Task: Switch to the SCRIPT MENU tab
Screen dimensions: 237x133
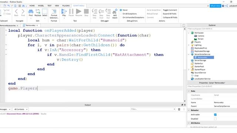Action: click(x=79, y=6)
